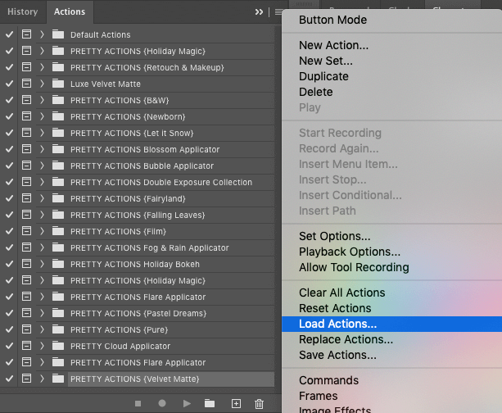502x413 pixels.
Task: Open the Actions panel menu icon
Action: click(x=278, y=12)
